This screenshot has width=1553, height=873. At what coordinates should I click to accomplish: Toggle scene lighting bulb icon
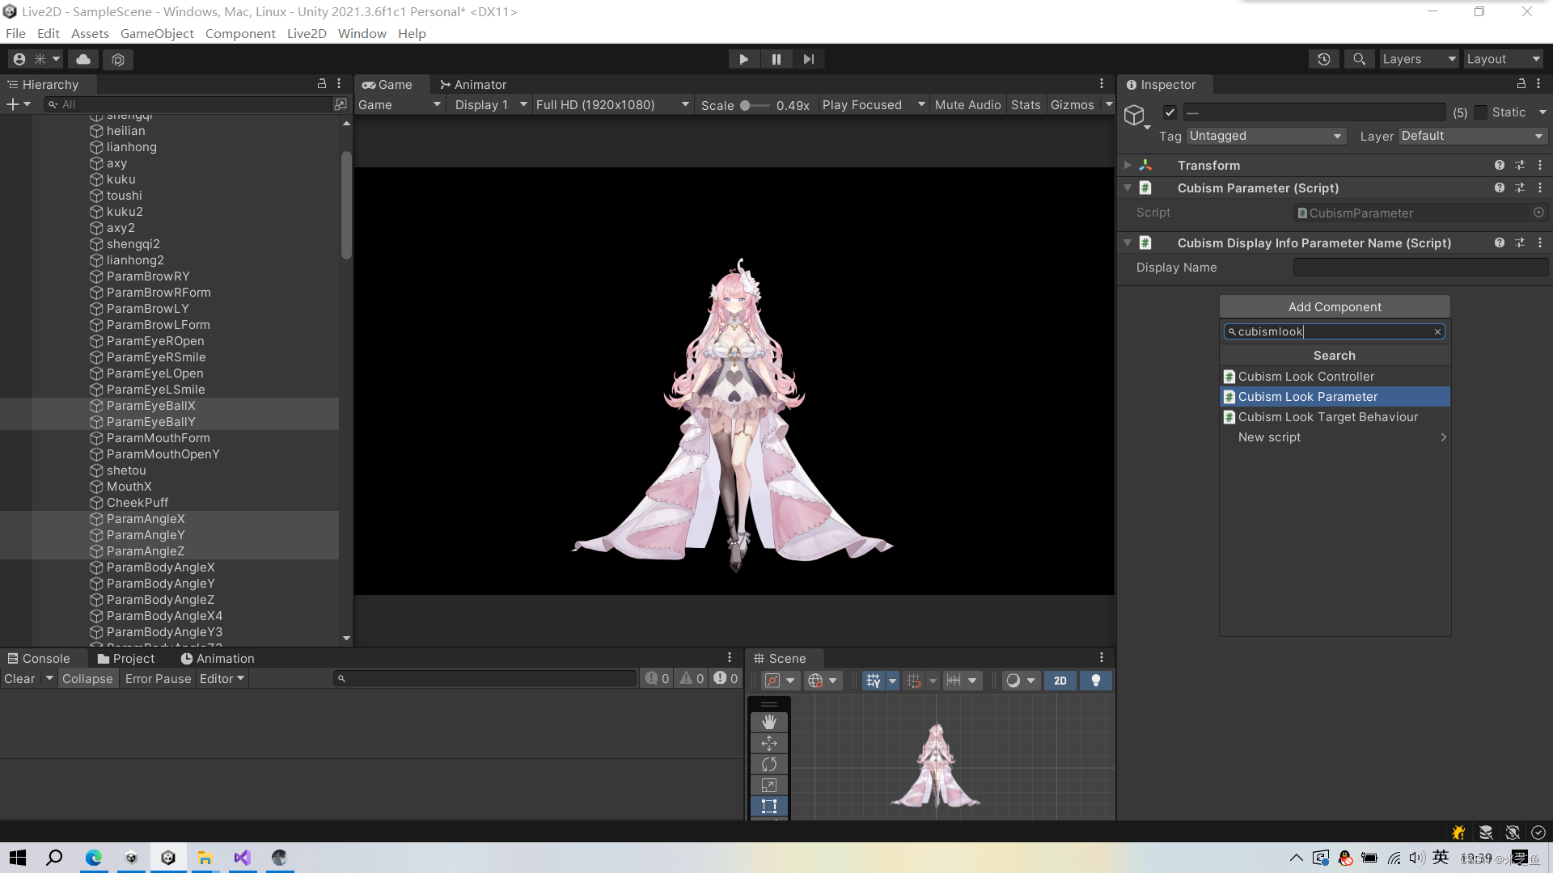[1095, 681]
